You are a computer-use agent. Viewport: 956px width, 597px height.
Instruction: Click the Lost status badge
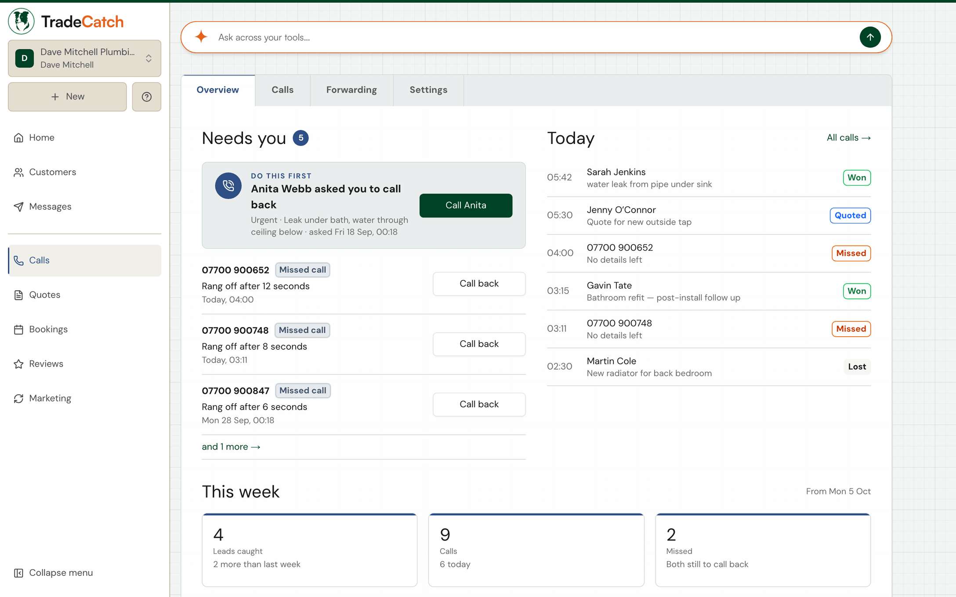coord(857,367)
